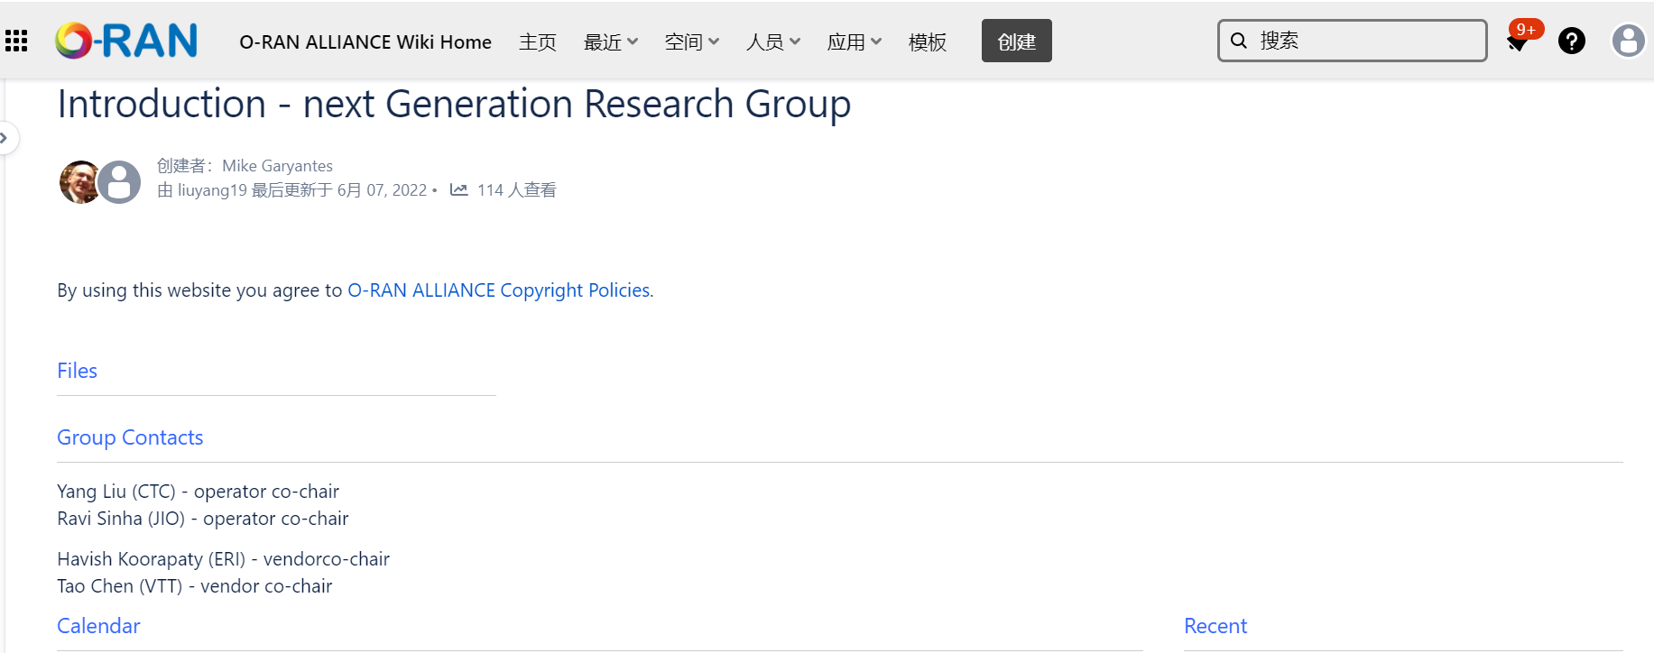
Task: Click the O-RAN logo
Action: [x=126, y=41]
